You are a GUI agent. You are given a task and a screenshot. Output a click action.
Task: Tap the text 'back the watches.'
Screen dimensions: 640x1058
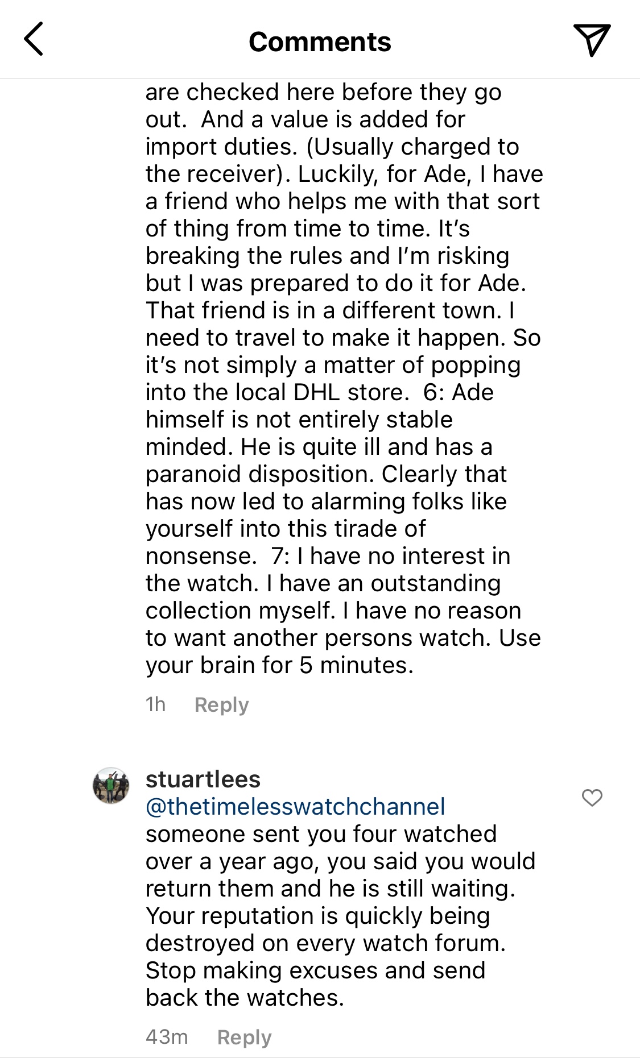(x=245, y=998)
